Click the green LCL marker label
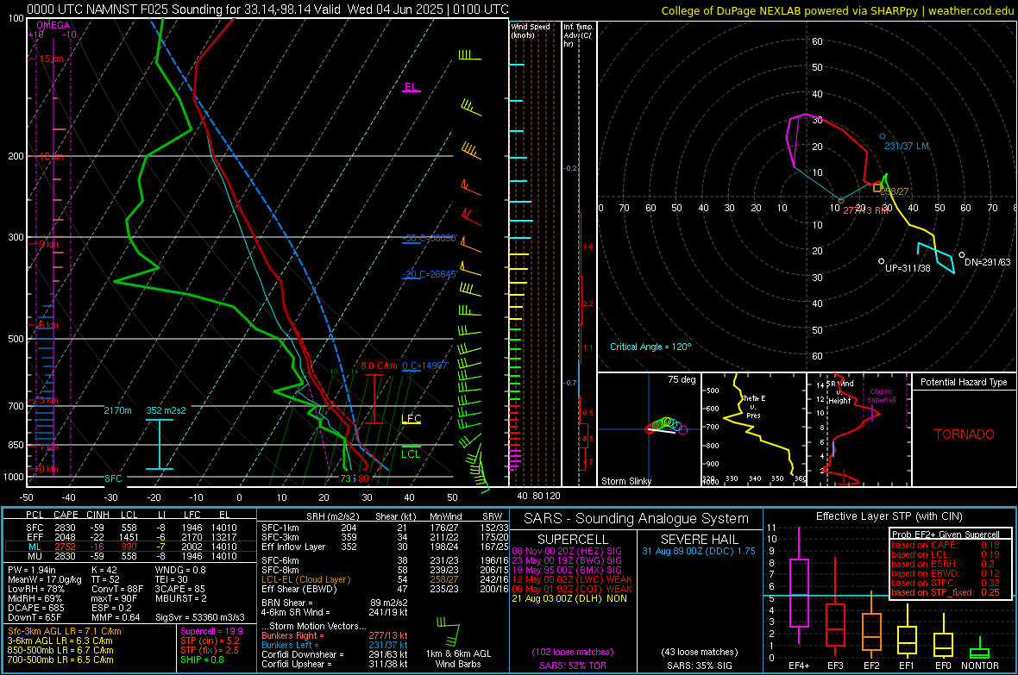 (411, 453)
